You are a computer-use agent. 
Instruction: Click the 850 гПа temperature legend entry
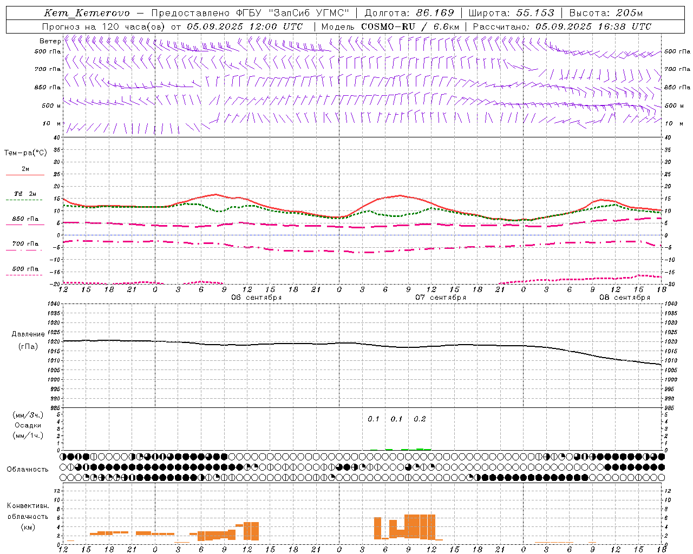25,219
